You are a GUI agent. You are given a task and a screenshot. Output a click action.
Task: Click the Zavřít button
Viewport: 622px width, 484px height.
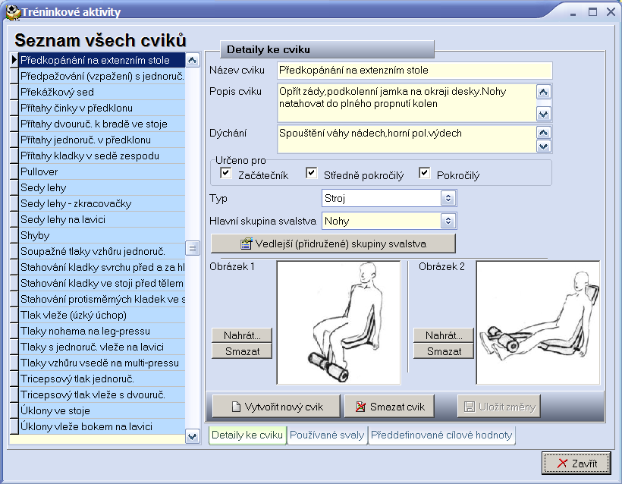pos(576,463)
